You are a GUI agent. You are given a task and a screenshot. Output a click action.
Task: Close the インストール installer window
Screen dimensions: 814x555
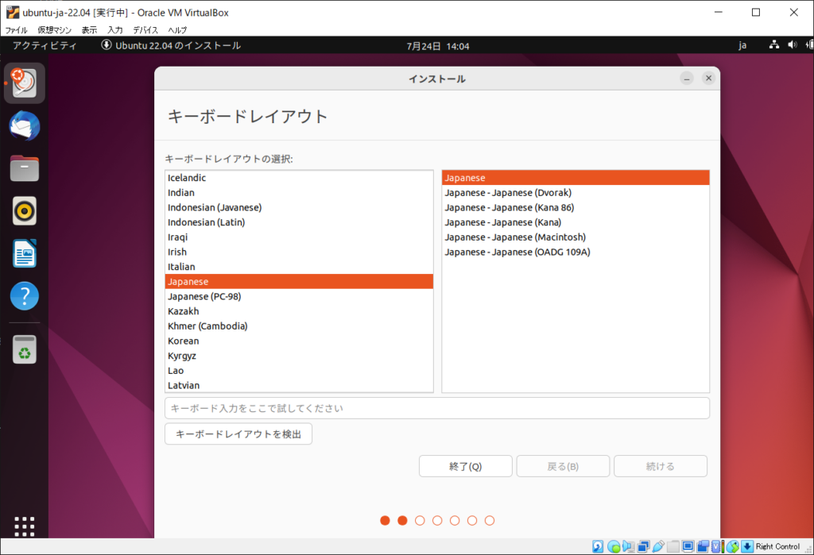pyautogui.click(x=708, y=79)
